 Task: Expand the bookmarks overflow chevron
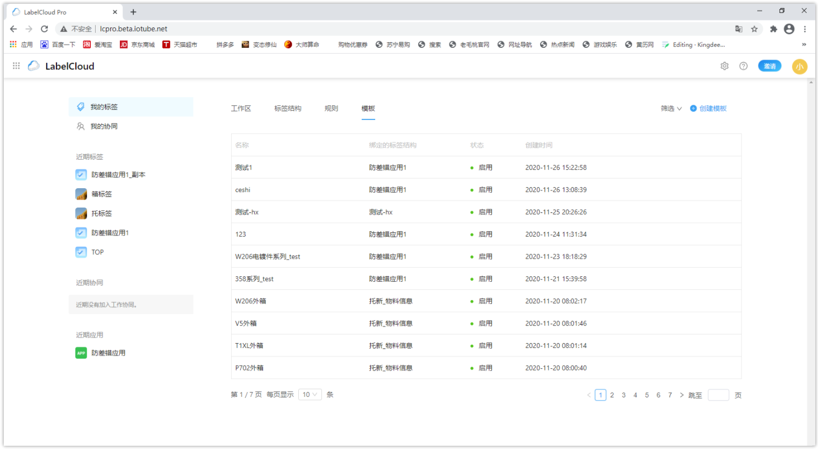click(x=804, y=45)
